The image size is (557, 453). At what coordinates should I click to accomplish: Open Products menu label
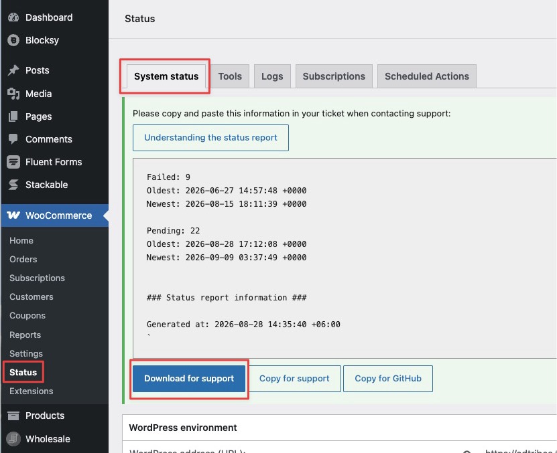tap(45, 416)
